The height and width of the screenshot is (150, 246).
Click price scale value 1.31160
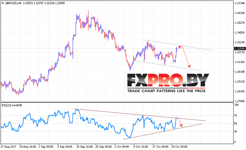point(240,62)
